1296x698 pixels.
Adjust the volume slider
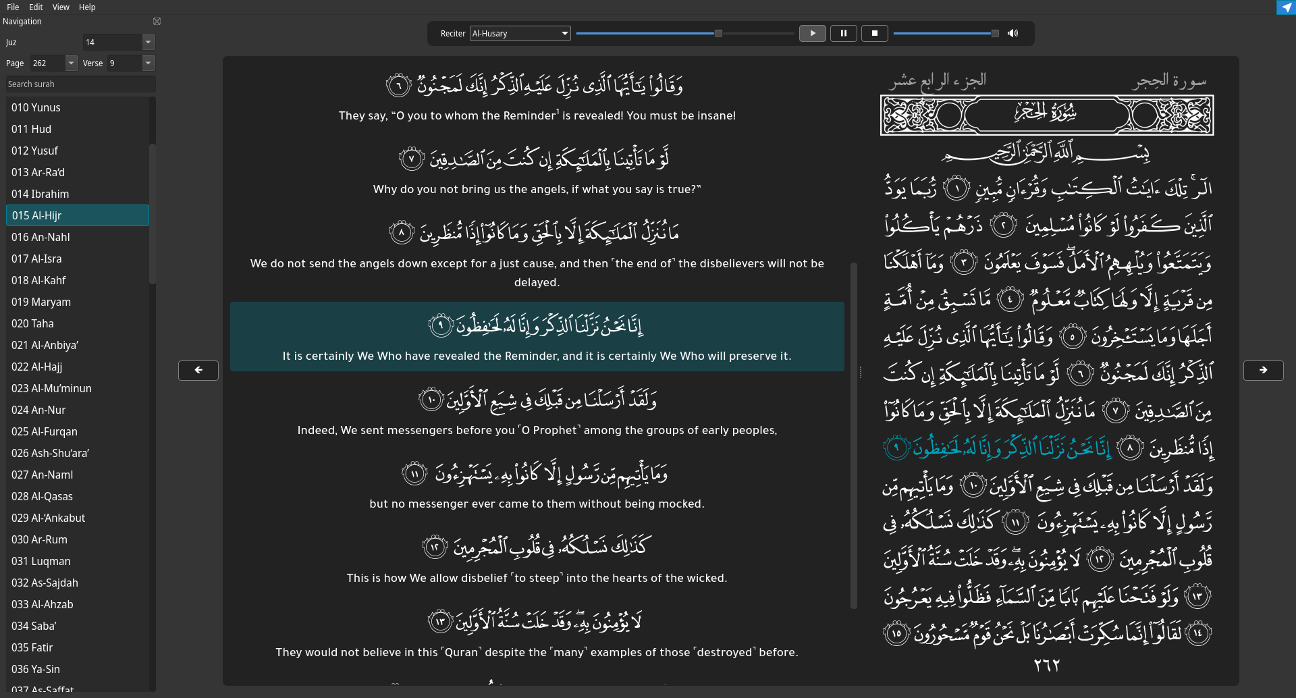tap(945, 32)
